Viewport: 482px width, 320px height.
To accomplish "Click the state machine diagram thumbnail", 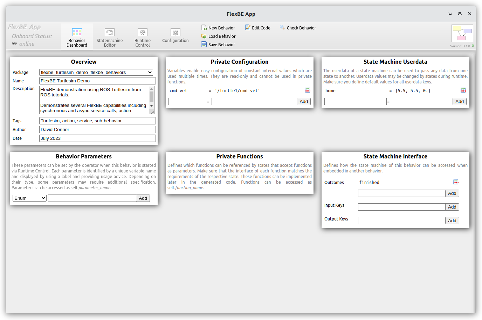I will 462,33.
